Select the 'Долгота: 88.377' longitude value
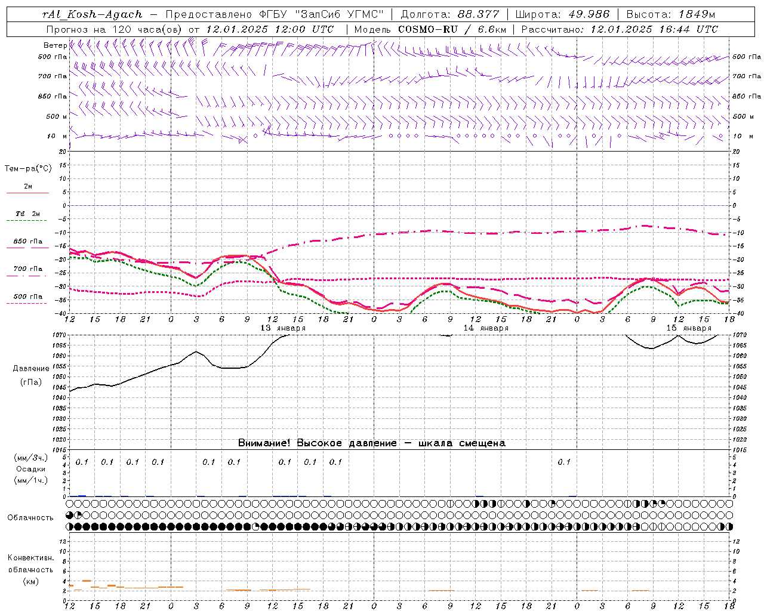Screen dimensions: 764x611 pos(449,14)
